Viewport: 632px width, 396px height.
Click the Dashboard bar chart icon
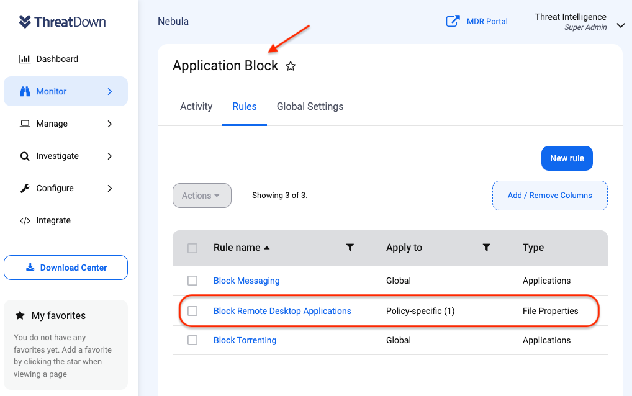click(25, 59)
